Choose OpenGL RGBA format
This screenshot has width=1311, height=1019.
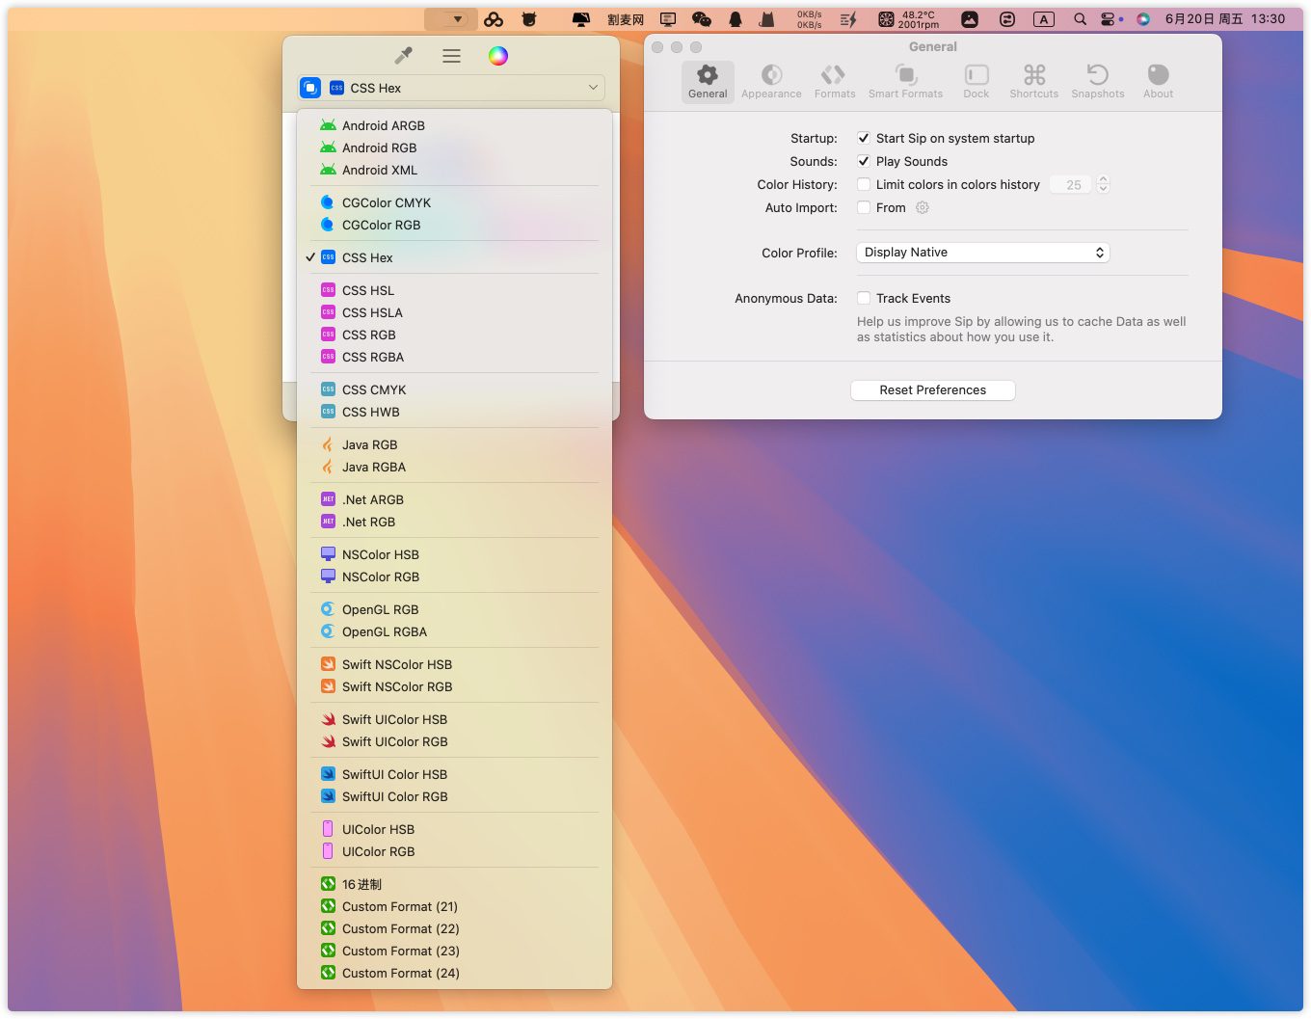pyautogui.click(x=455, y=631)
